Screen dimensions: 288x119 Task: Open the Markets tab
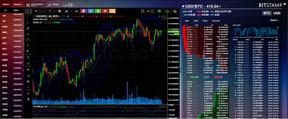coord(6,4)
